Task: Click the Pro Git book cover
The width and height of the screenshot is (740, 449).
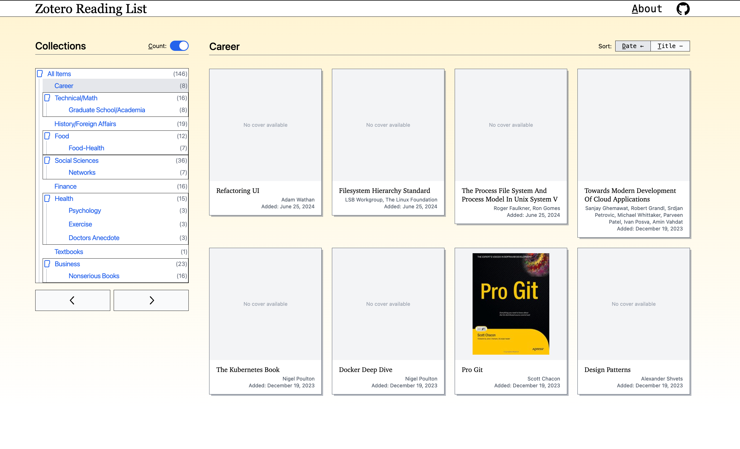Action: pos(511,304)
